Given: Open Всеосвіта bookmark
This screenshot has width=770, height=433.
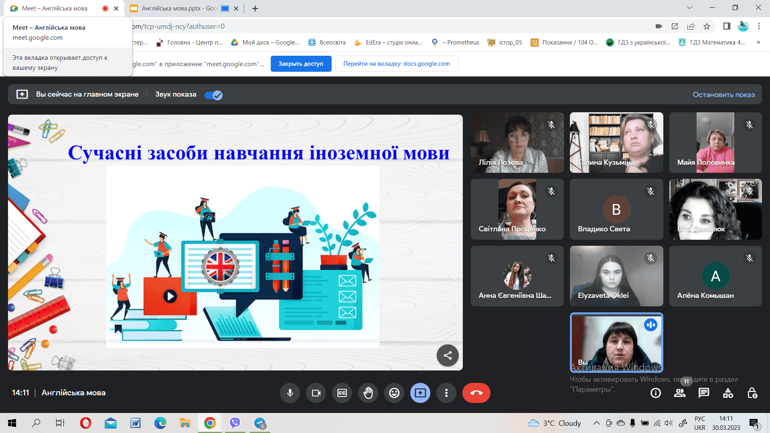Looking at the screenshot, I should [x=326, y=42].
